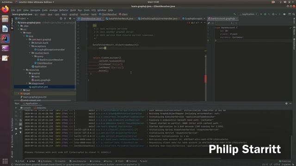
Task: Click the locate-in-tree target icon in Project panel
Action: coord(61,18)
